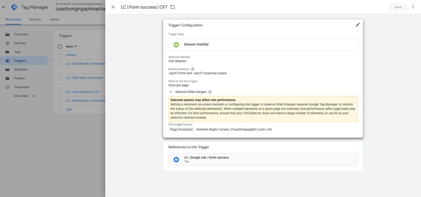421x197 pixels.
Task: Click the blue tag icon for Google Ads reference
Action: 176,160
